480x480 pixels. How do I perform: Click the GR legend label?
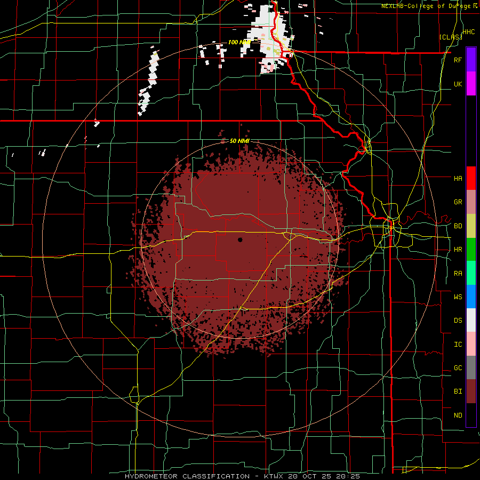(x=458, y=202)
